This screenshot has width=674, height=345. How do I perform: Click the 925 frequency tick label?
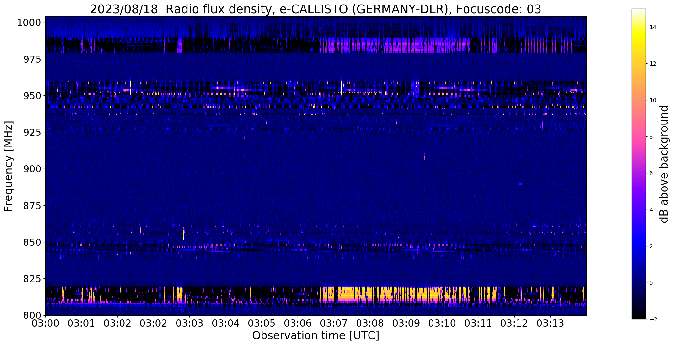pos(32,132)
